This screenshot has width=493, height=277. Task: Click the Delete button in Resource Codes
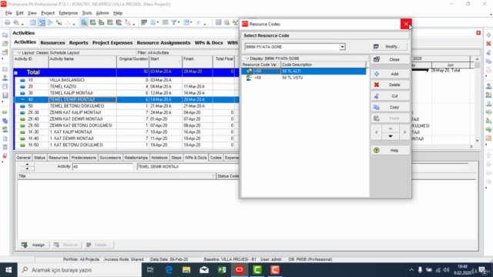point(391,85)
